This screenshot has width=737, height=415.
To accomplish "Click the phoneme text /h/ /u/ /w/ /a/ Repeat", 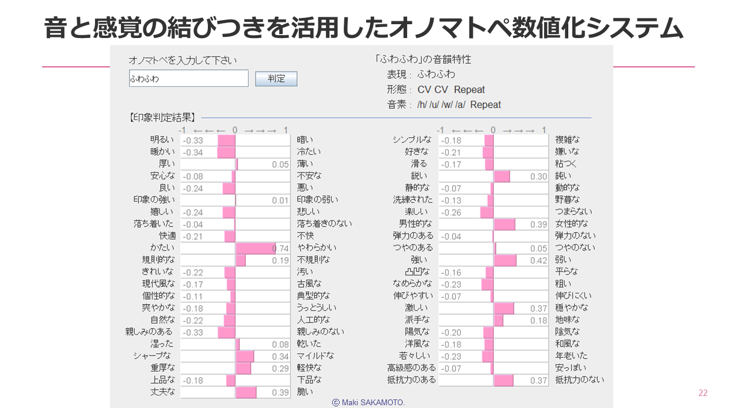I will [459, 104].
